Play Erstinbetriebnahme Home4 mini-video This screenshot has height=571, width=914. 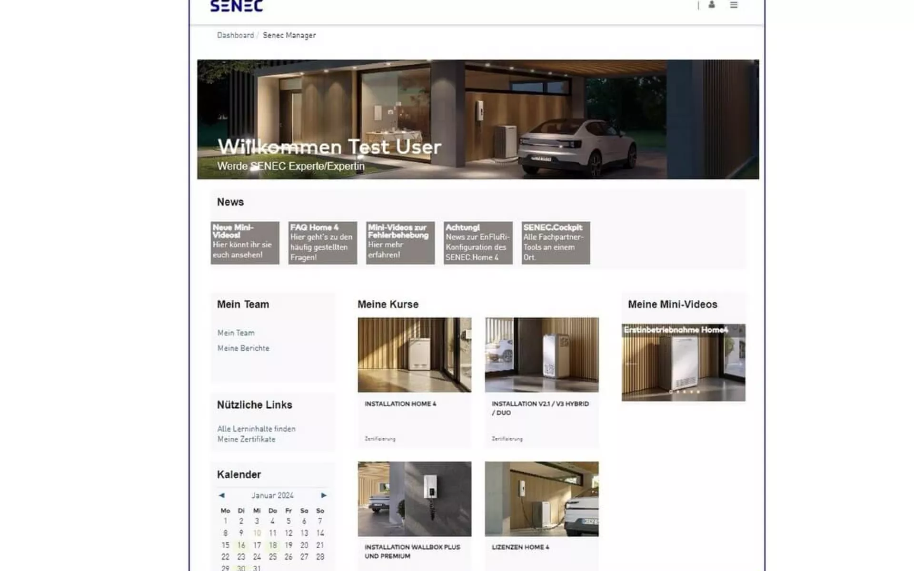tap(683, 363)
